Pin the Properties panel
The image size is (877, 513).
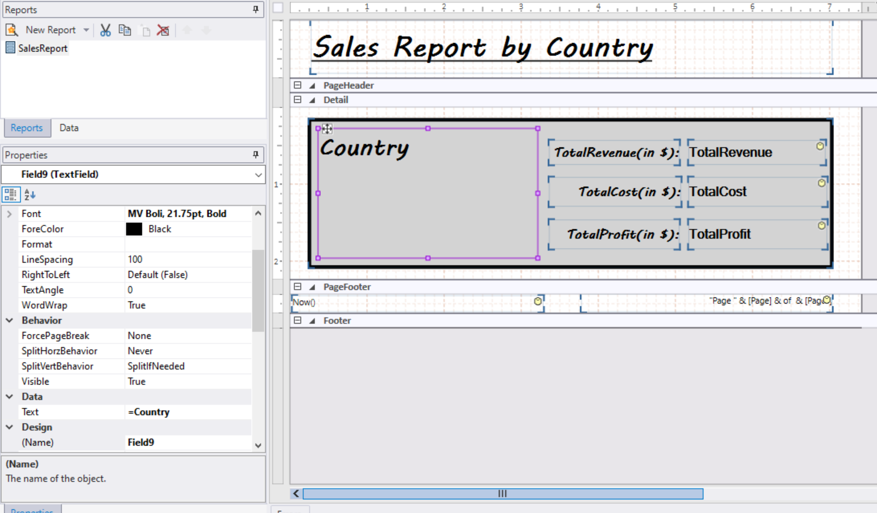[x=256, y=154]
